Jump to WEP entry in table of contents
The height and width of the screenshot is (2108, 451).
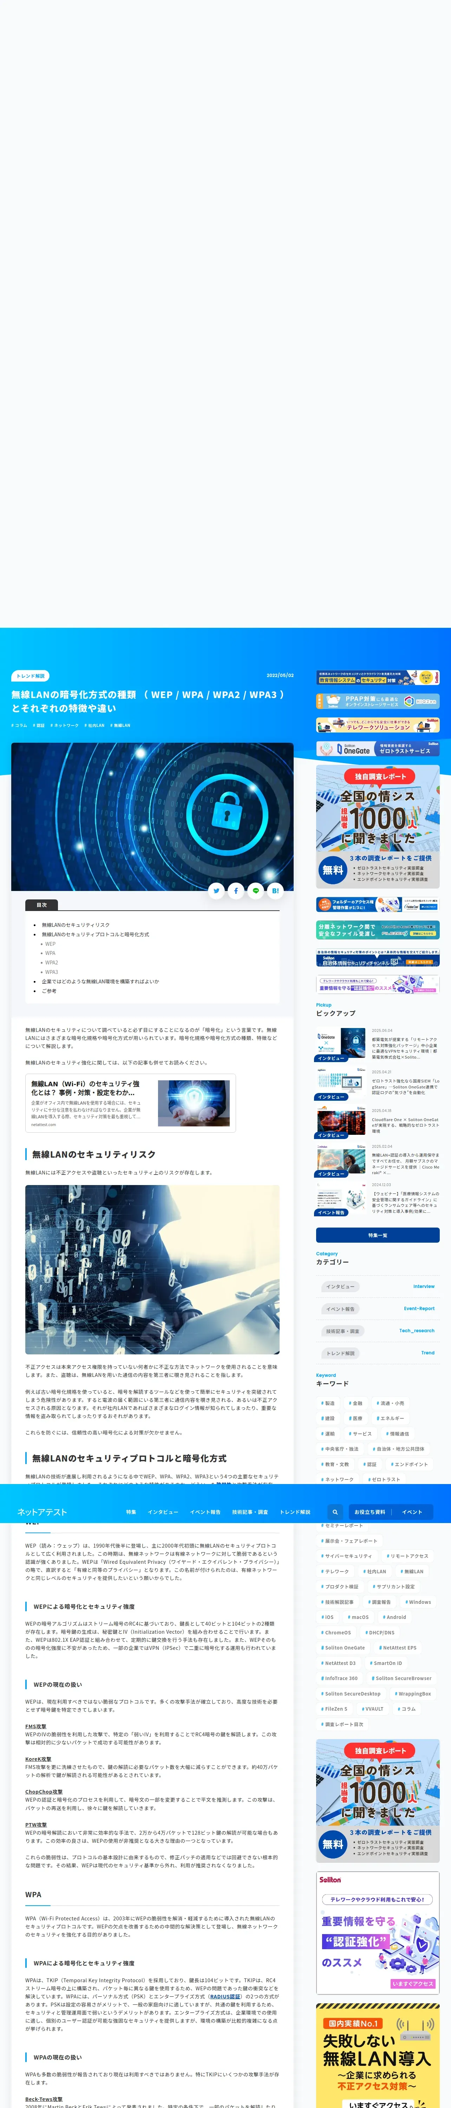point(50,944)
